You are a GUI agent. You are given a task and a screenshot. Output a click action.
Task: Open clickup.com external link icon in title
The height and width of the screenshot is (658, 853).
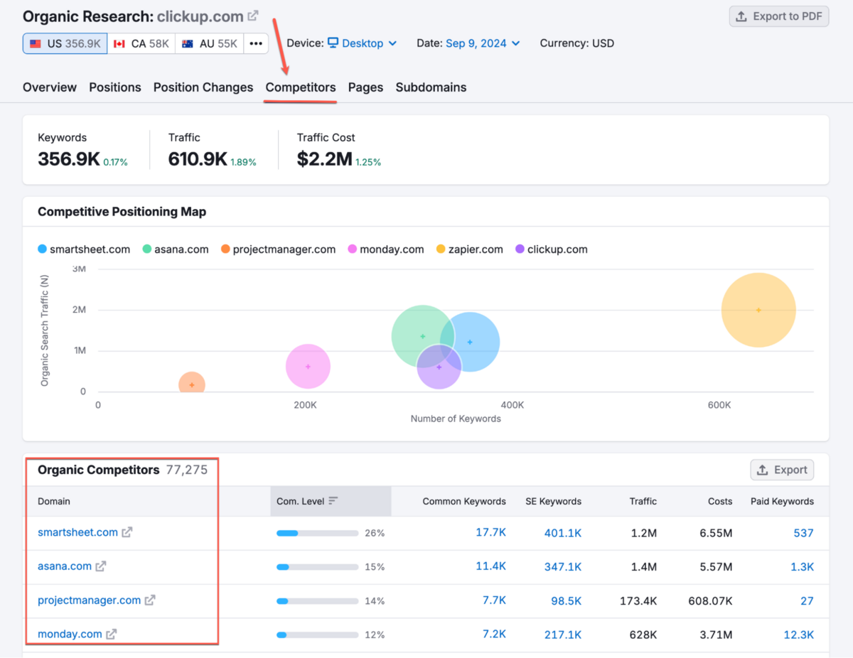click(253, 16)
